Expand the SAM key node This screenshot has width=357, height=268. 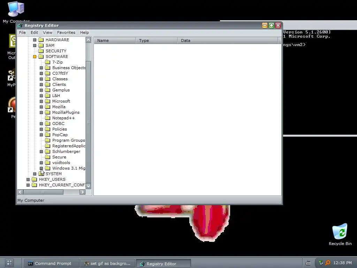[35, 45]
